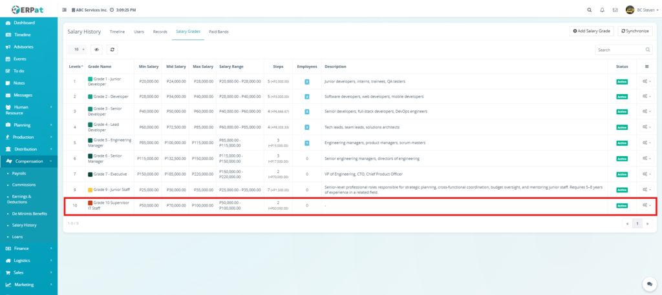The image size is (662, 295).
Task: Click the magnifier search icon in top bar
Action: tap(589, 10)
